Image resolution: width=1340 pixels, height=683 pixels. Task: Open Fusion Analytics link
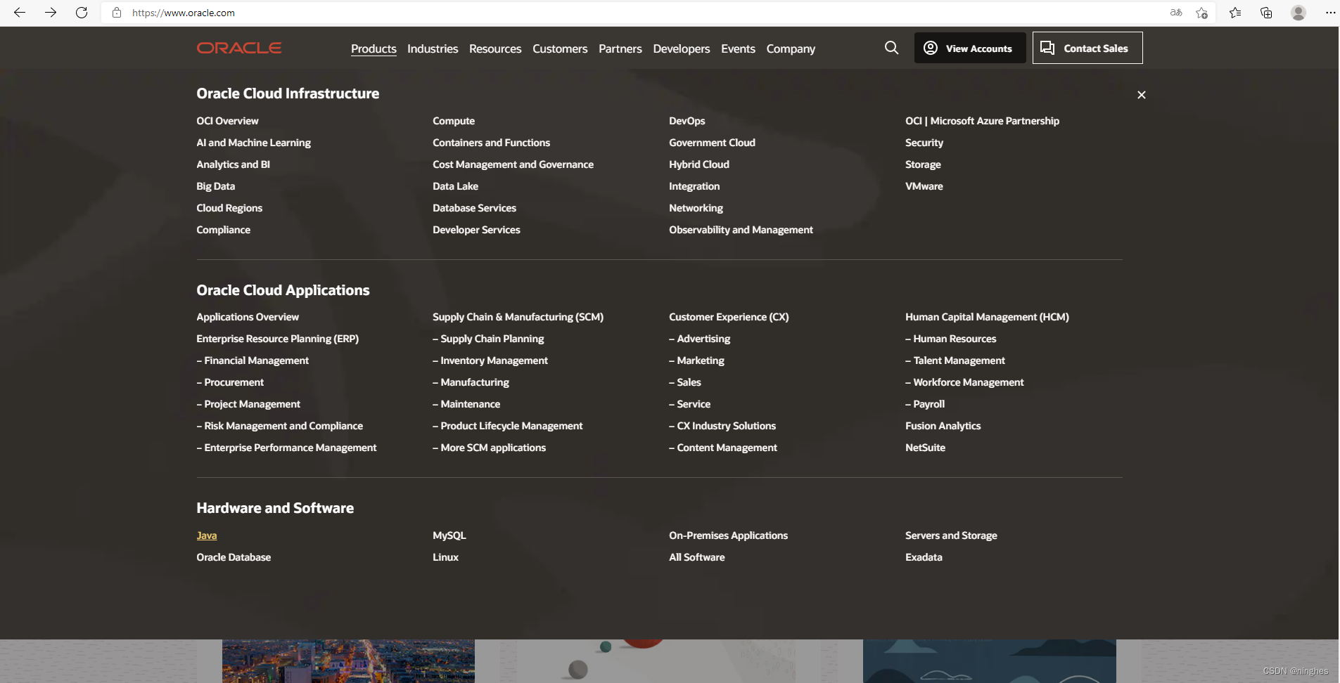943,426
